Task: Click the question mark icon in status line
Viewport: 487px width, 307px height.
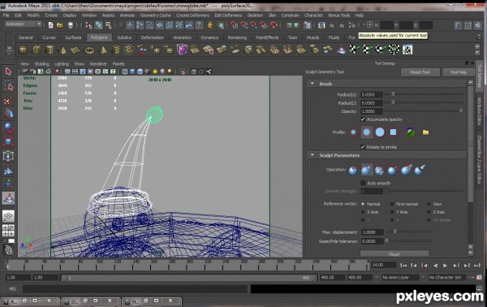Action: [x=199, y=25]
